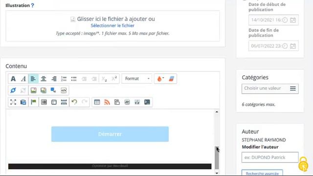The height and width of the screenshot is (176, 313).
Task: Insert a horizontal page break line
Action: (x=64, y=102)
